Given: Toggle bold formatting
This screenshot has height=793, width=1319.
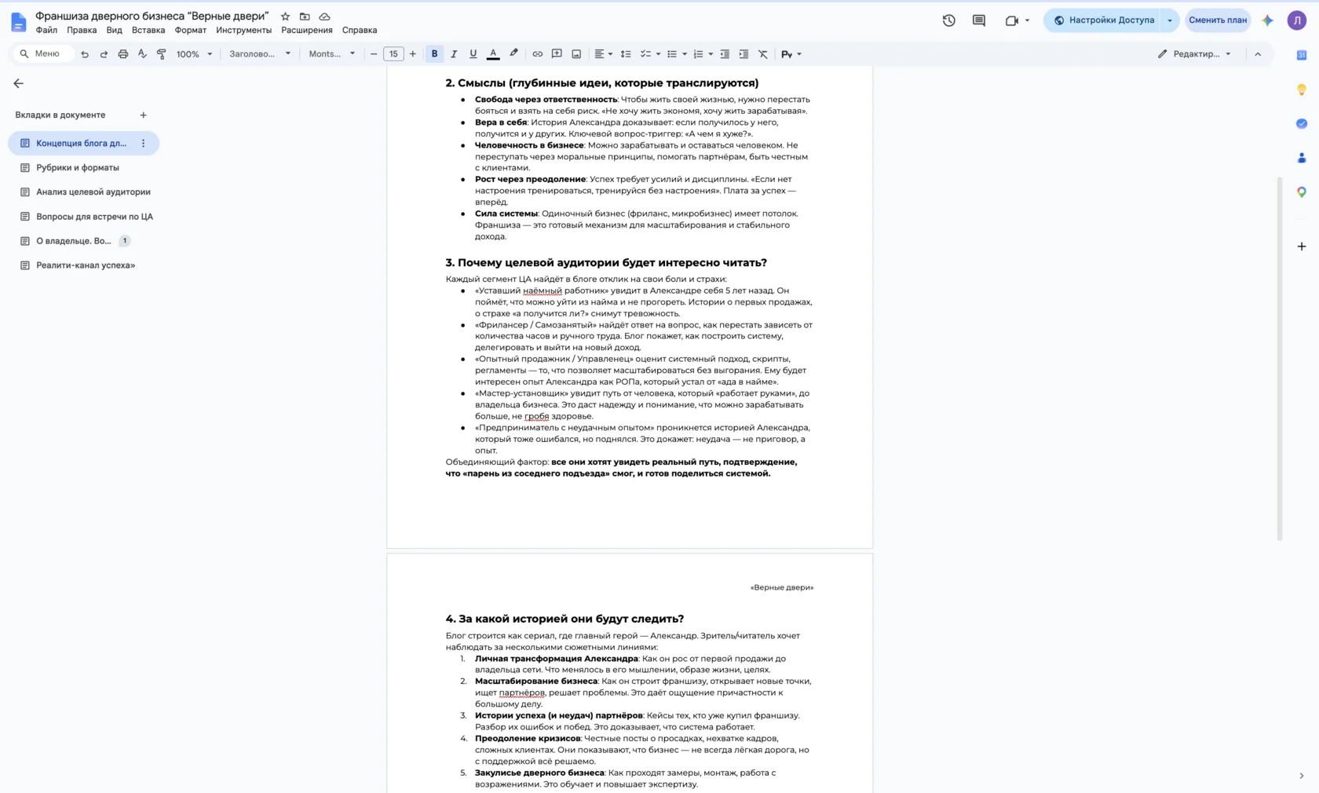Looking at the screenshot, I should (x=434, y=54).
